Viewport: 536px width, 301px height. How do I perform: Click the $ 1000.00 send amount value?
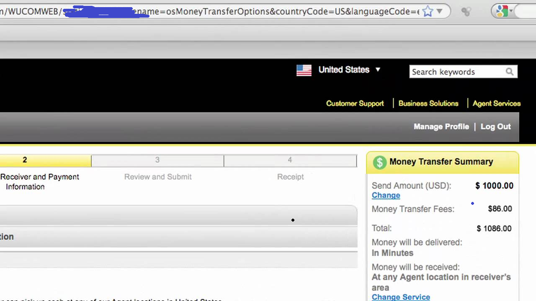(495, 186)
